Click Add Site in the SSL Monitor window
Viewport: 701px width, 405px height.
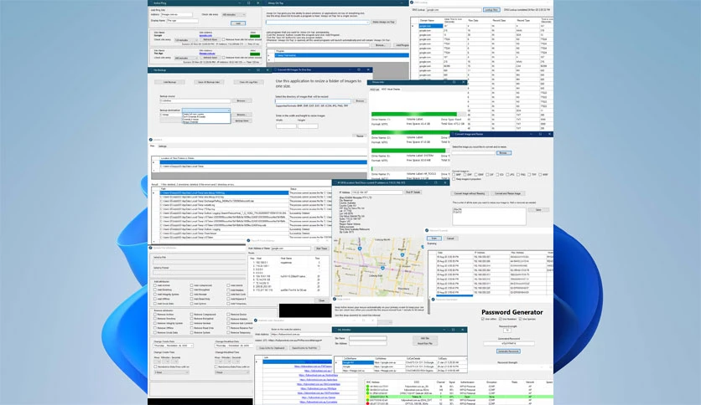click(425, 338)
